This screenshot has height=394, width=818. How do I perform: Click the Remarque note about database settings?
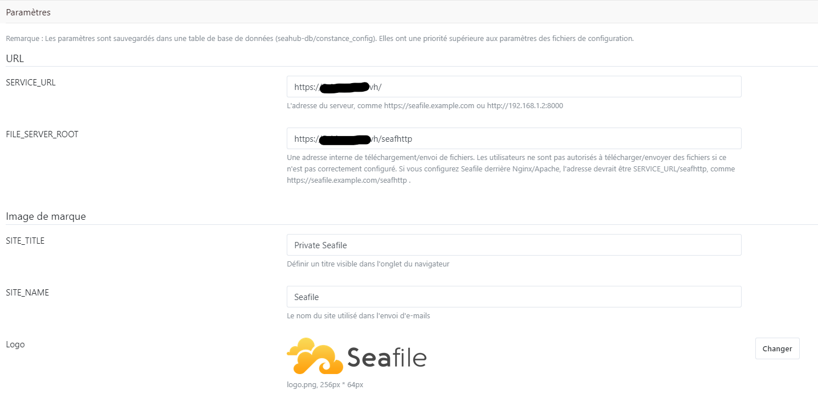[x=319, y=39]
